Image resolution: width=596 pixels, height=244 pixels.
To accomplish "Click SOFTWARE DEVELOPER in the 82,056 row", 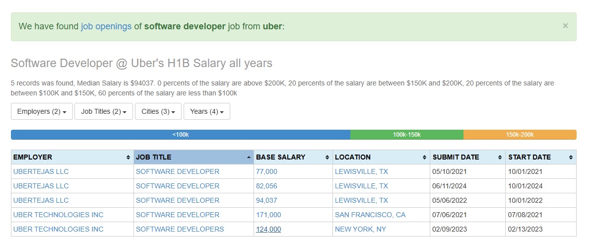I will [178, 186].
